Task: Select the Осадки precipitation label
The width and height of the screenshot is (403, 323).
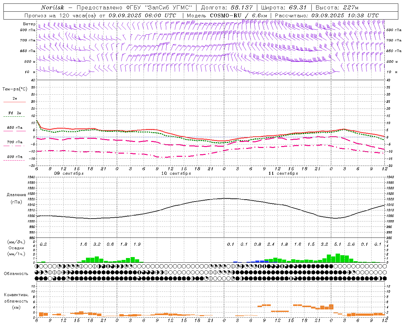Action: [16, 248]
